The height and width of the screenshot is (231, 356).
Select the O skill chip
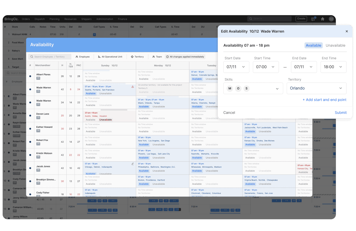[x=238, y=88]
